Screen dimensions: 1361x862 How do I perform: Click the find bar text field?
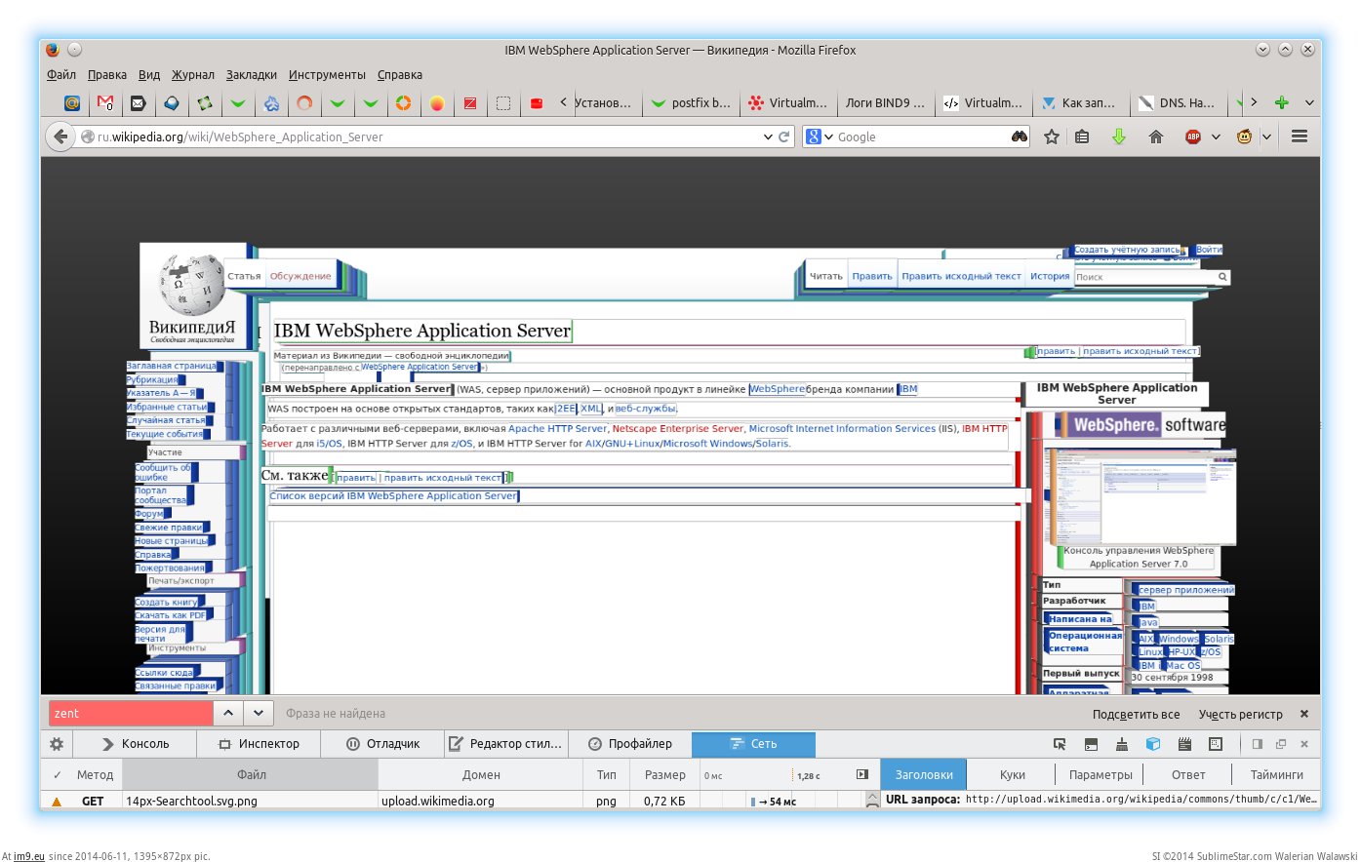tap(130, 713)
